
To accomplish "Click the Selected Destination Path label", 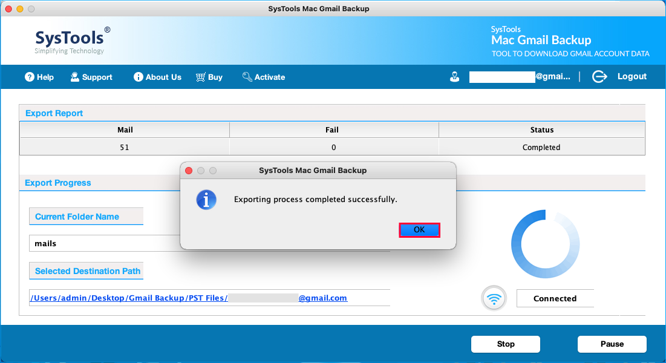I will pyautogui.click(x=88, y=271).
